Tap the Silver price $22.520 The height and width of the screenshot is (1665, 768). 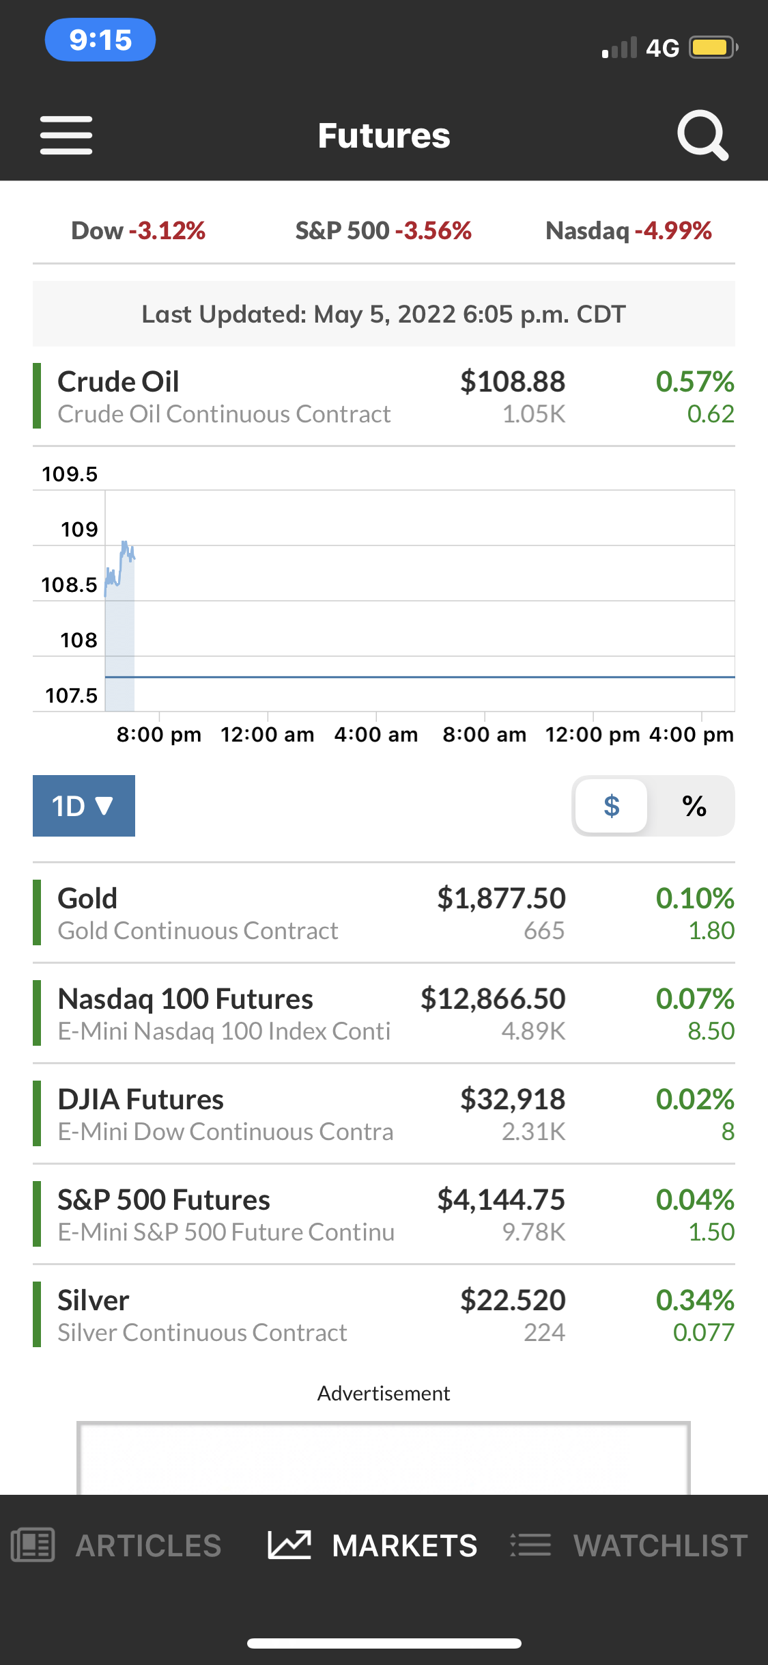click(x=513, y=1300)
